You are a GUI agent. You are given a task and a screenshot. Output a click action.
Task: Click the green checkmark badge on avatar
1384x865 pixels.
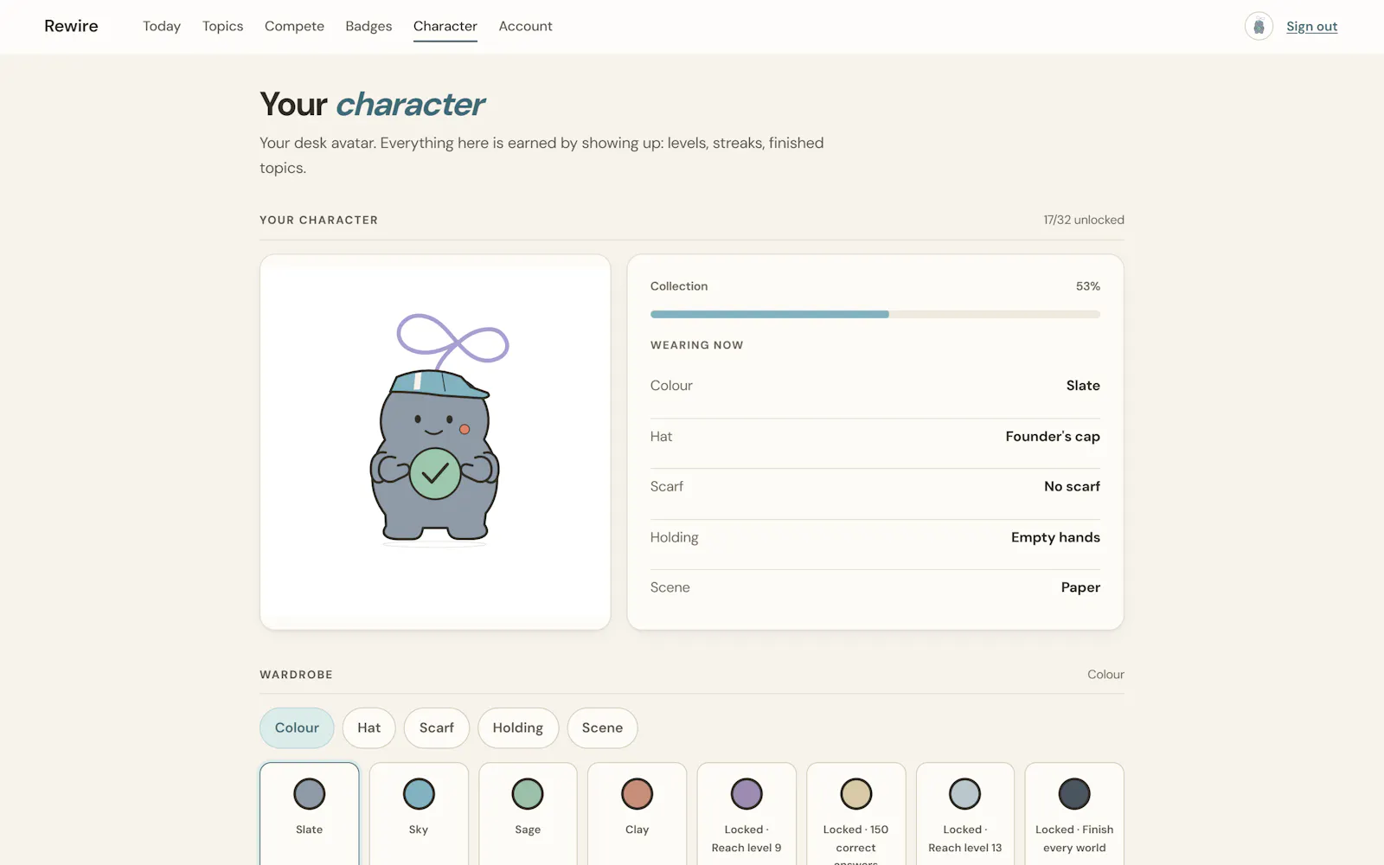[435, 473]
